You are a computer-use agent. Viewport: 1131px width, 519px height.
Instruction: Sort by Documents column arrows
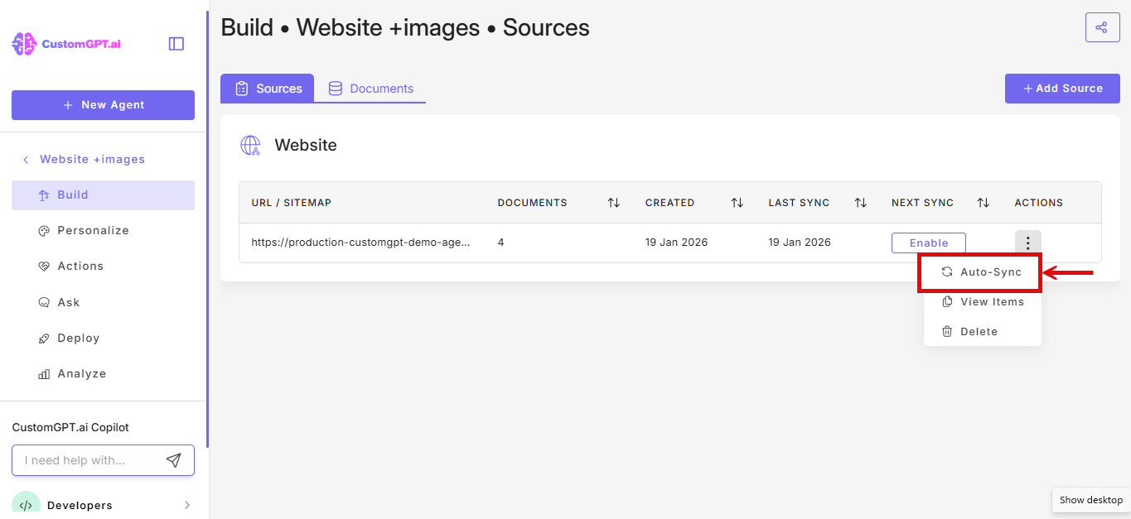click(613, 203)
